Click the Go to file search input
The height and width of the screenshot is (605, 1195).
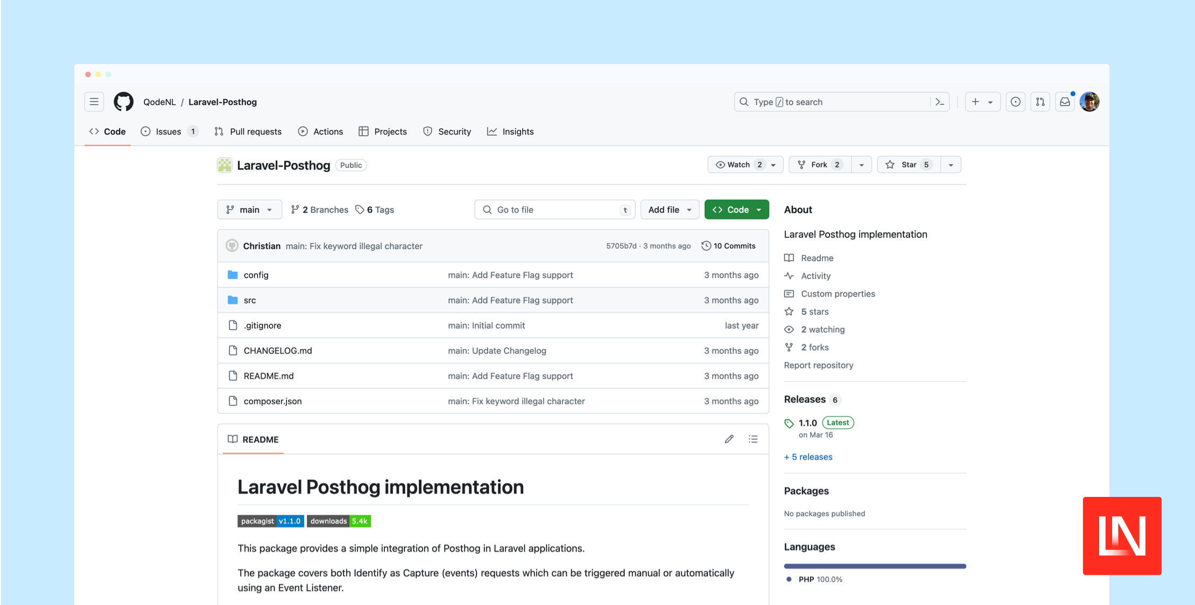coord(554,209)
